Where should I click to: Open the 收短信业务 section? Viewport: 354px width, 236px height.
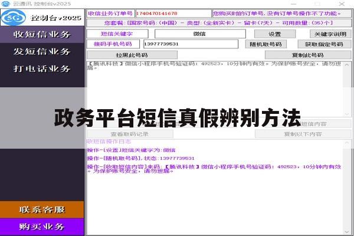coord(42,35)
